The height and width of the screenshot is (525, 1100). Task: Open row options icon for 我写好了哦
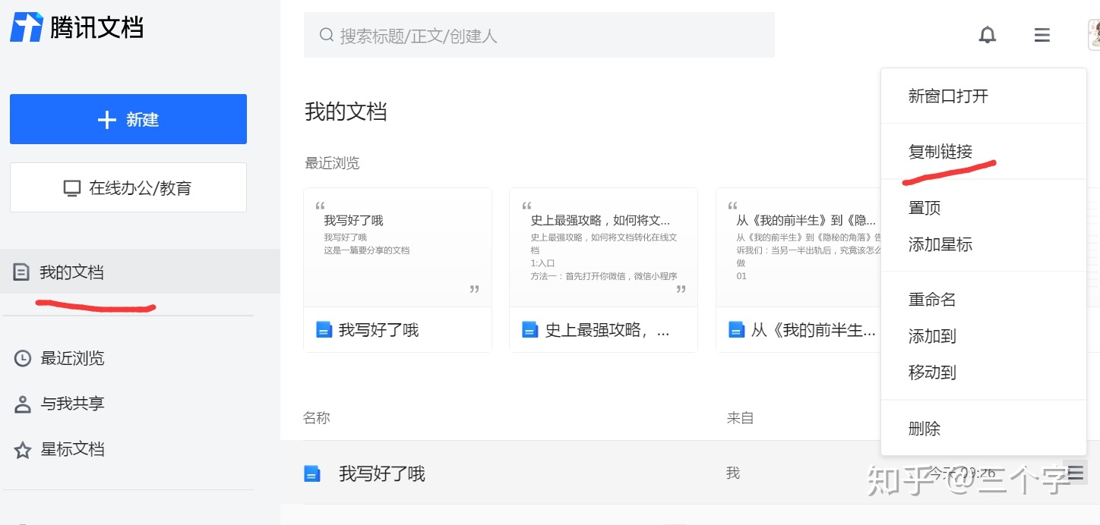coord(1075,473)
